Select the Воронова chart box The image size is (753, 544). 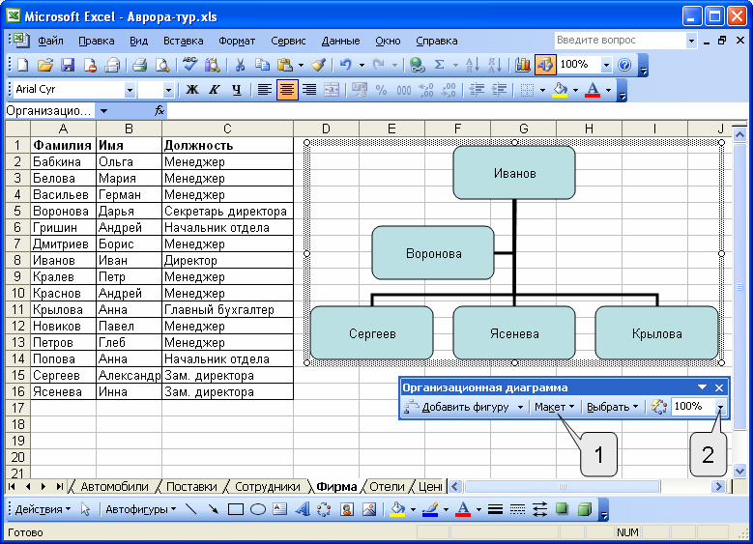coord(433,253)
